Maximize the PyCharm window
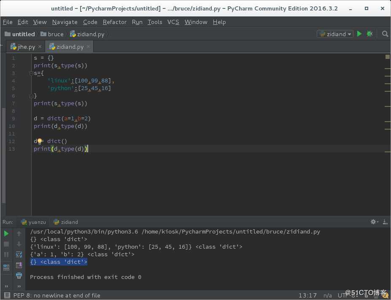The width and height of the screenshot is (391, 300). [366, 8]
